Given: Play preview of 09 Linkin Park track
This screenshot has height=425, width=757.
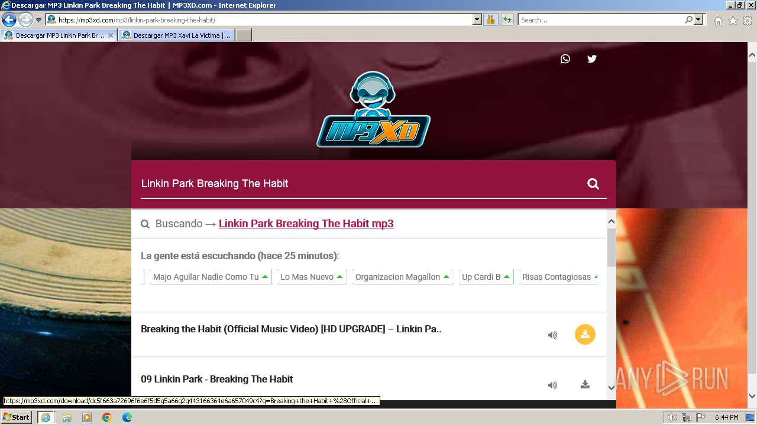Looking at the screenshot, I should coord(552,385).
